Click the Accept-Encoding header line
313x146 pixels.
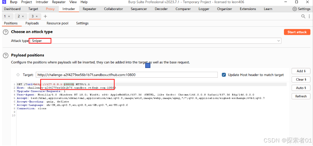click(43, 102)
